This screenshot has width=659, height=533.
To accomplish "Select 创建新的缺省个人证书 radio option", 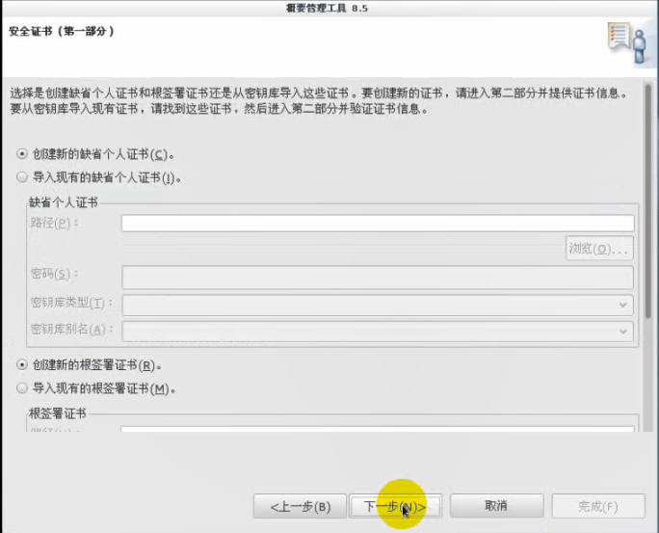I will click(23, 153).
